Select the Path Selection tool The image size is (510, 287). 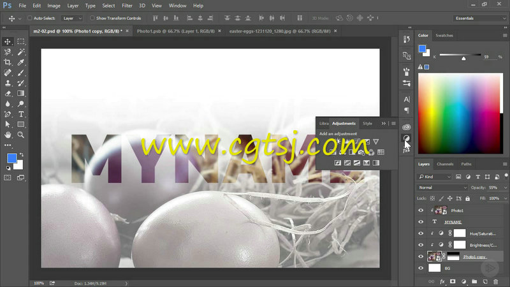[x=8, y=124]
